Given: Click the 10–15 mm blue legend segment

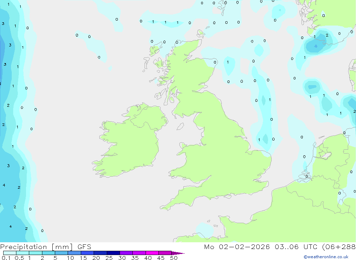Looking at the screenshot, I should pos(74,253).
